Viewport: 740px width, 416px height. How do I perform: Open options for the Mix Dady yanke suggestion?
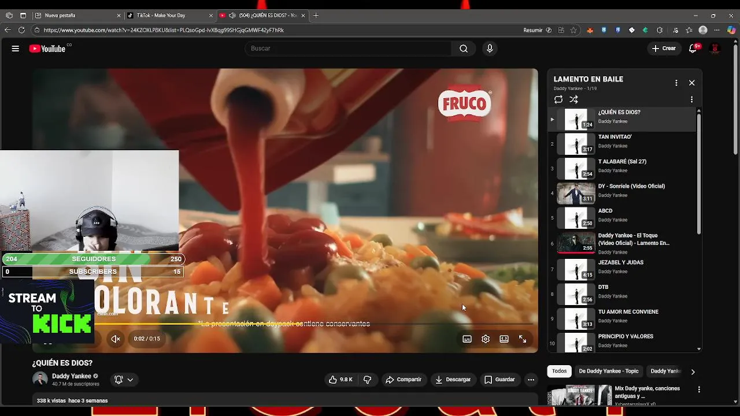click(x=698, y=390)
